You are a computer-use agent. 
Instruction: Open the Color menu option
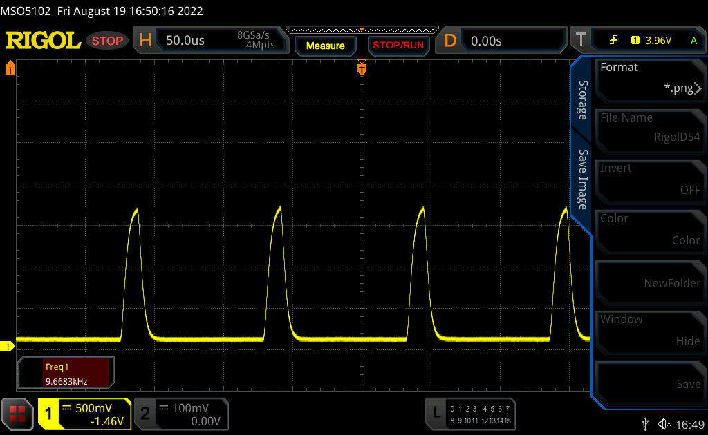click(x=650, y=232)
